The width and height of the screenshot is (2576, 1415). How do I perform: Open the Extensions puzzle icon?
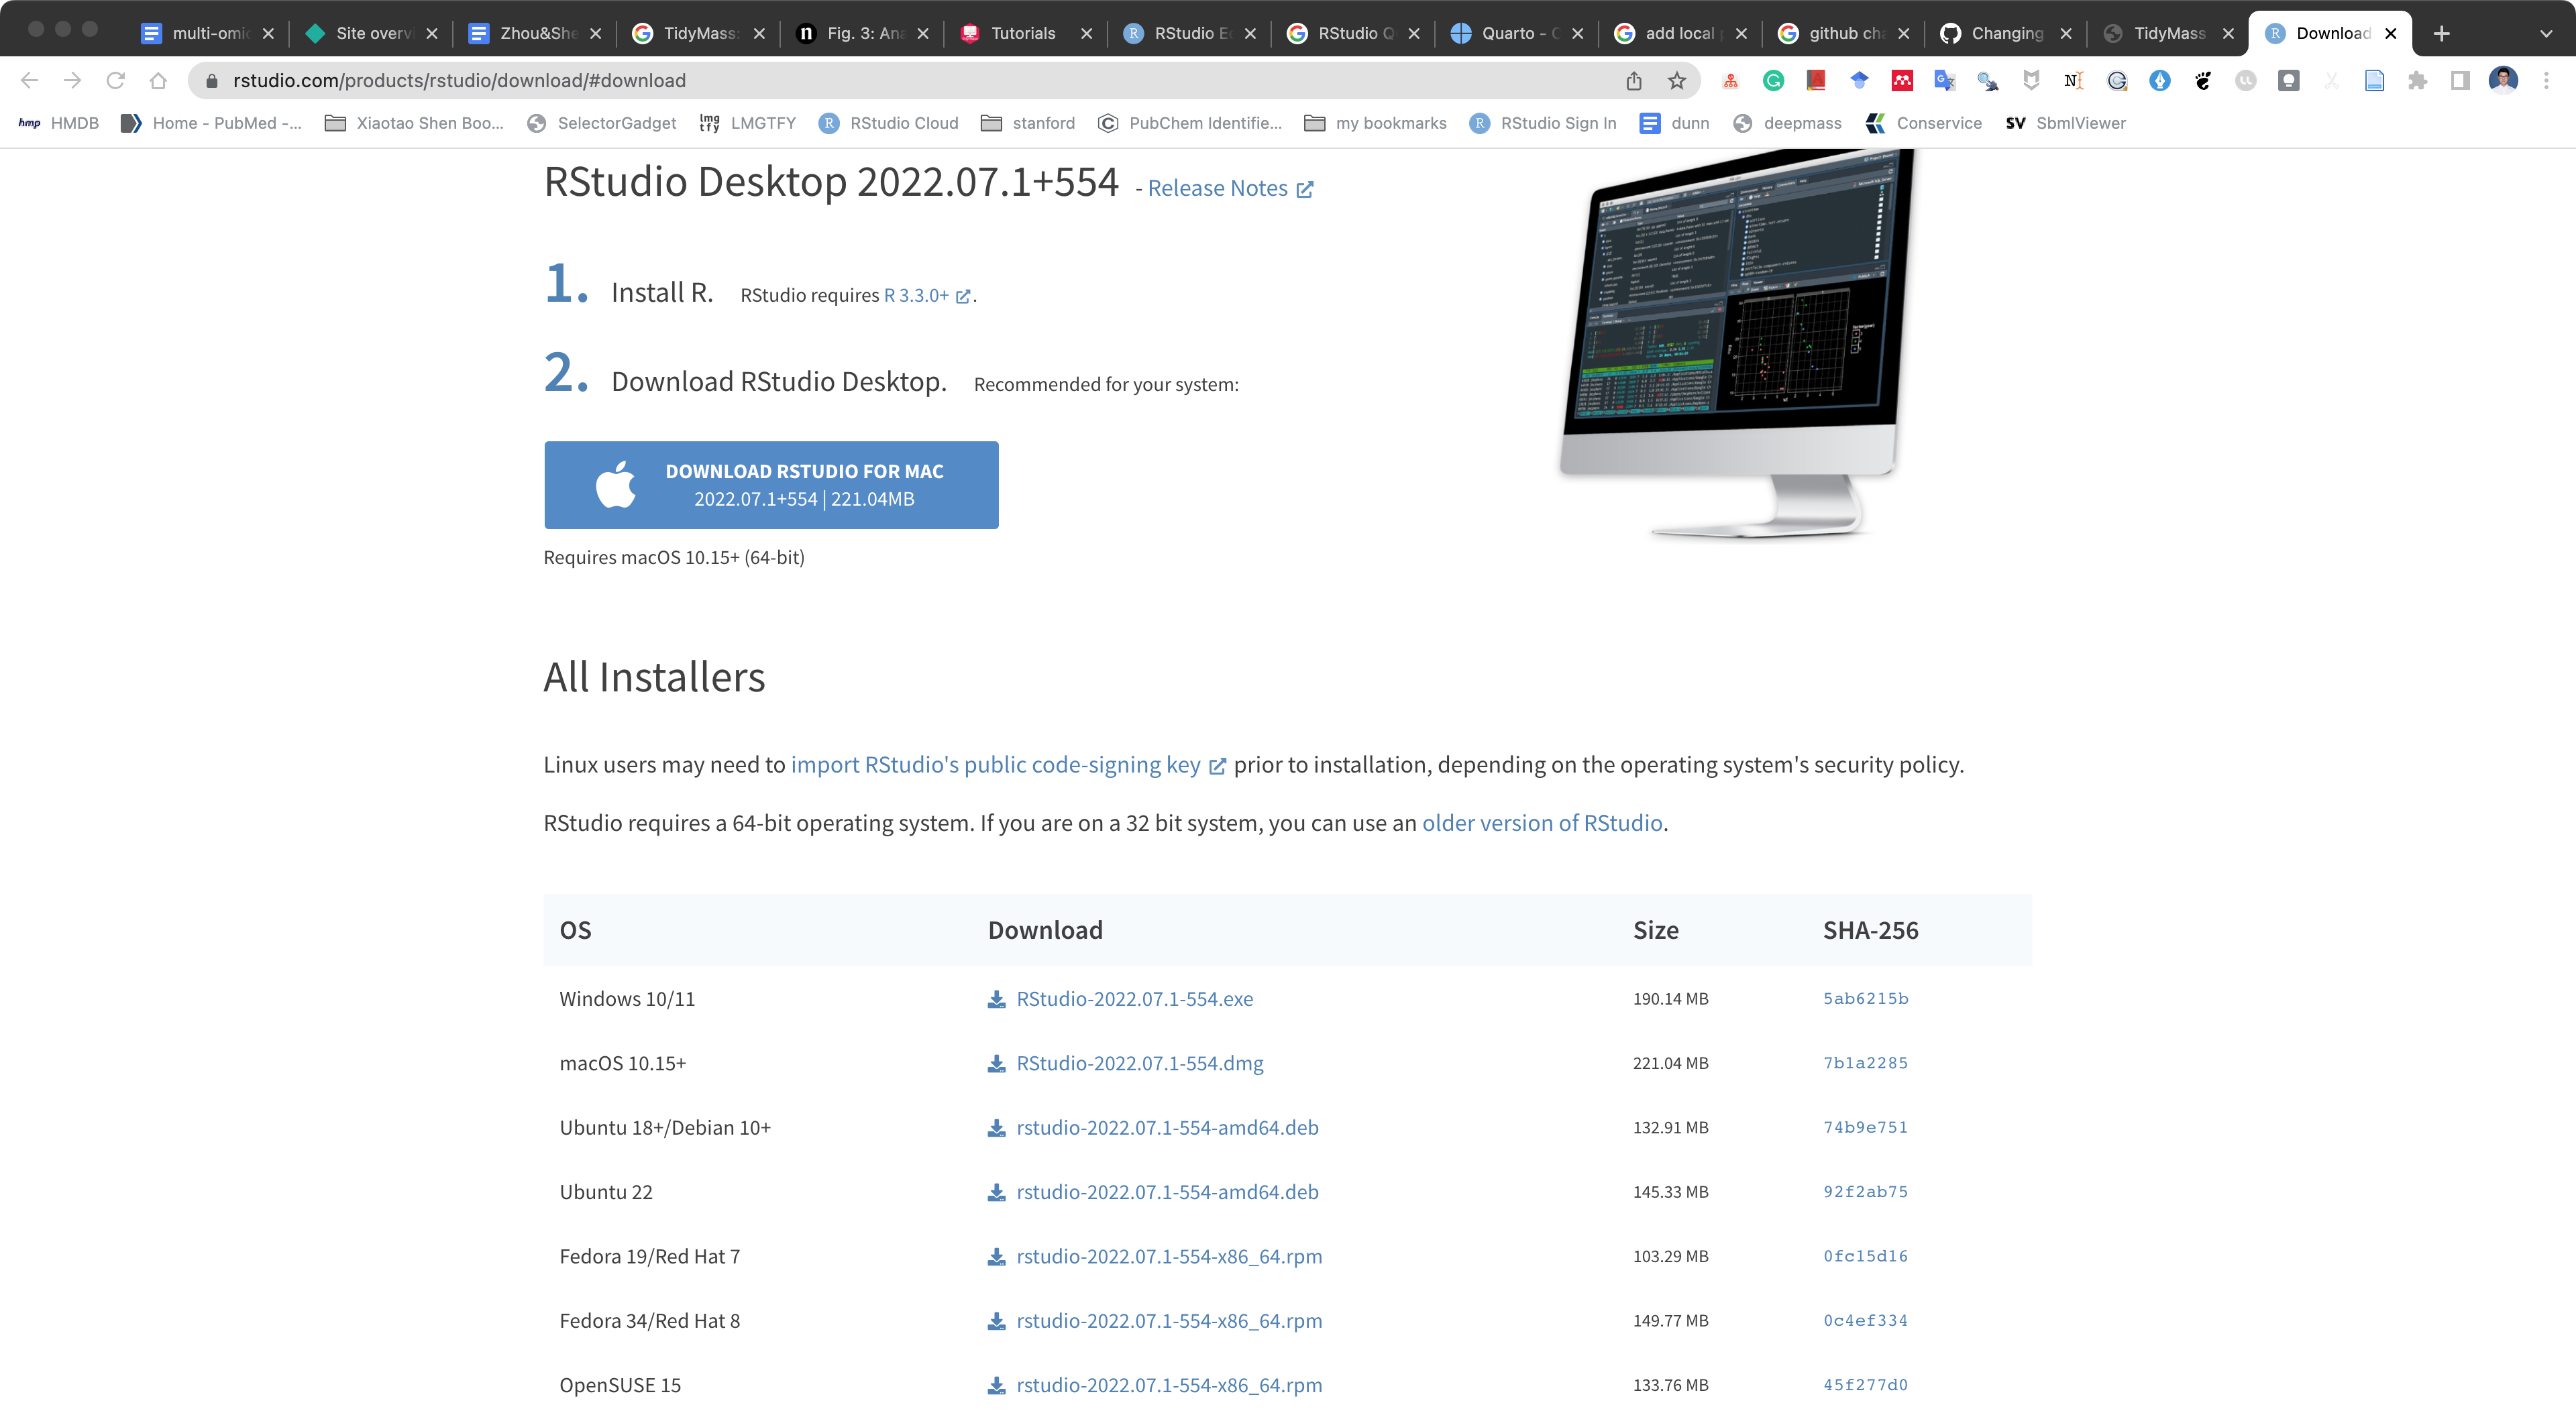[x=2417, y=81]
